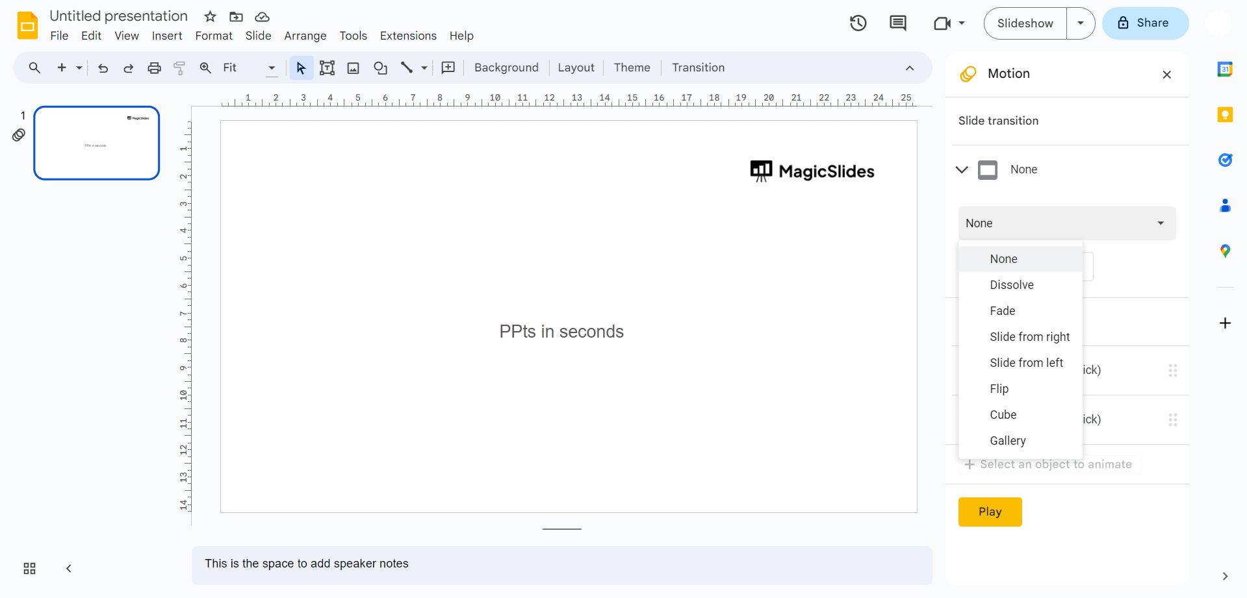Open the Google Slides home icon
The image size is (1247, 598).
pyautogui.click(x=27, y=25)
